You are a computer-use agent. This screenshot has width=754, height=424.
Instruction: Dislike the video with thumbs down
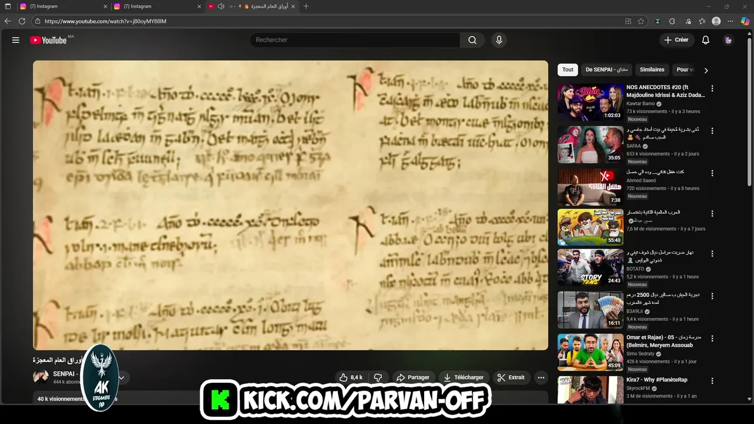pyautogui.click(x=378, y=377)
